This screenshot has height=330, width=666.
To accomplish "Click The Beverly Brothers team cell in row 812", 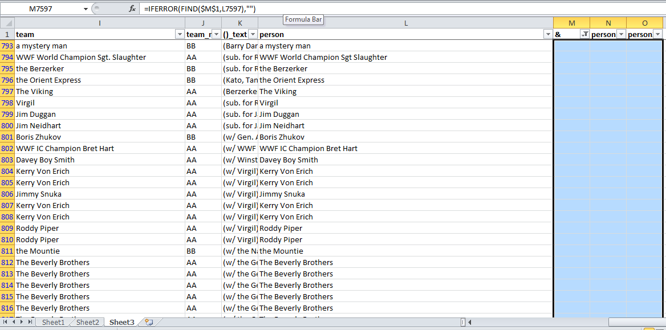I will (100, 263).
